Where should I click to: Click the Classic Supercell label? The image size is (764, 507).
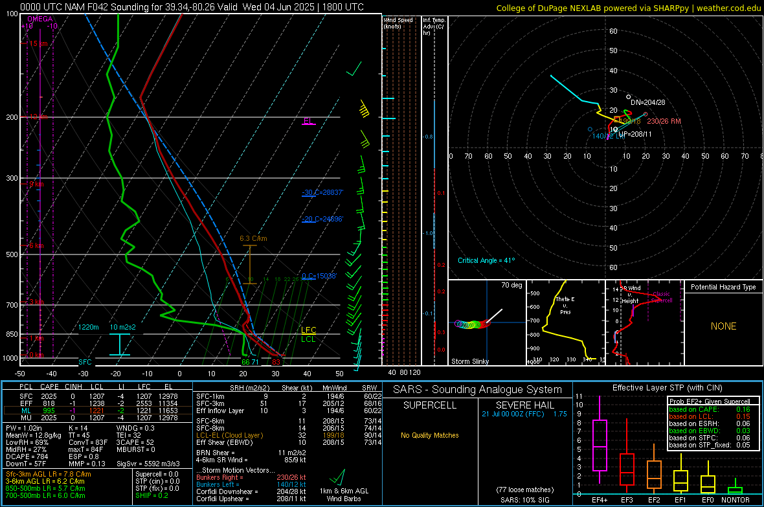tap(661, 297)
